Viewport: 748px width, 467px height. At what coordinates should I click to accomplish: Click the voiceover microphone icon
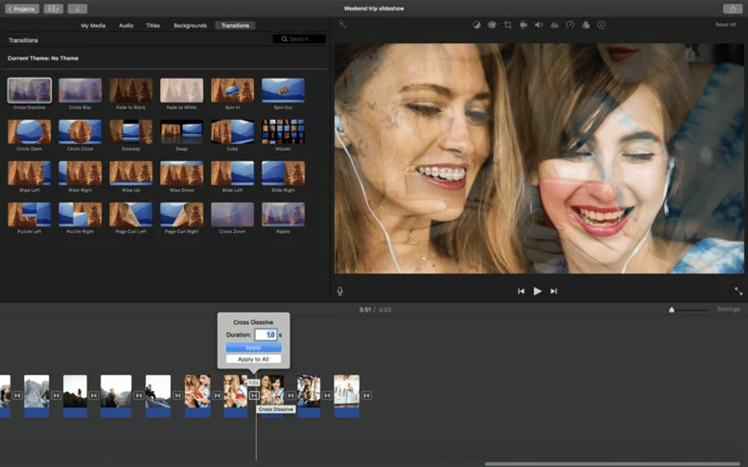click(339, 291)
